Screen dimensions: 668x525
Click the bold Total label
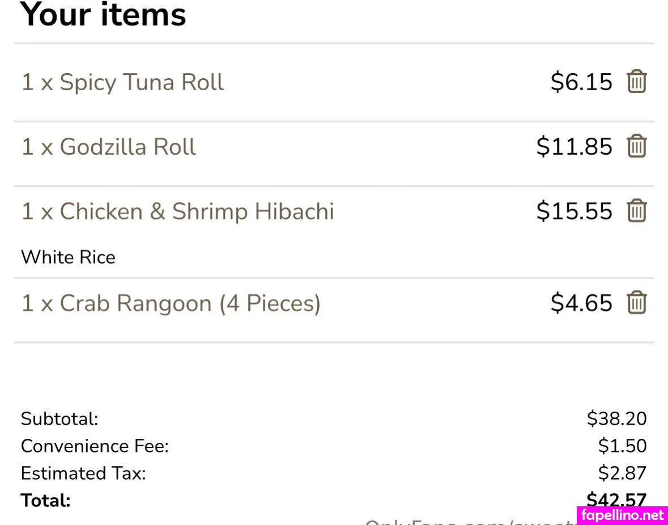click(x=45, y=501)
